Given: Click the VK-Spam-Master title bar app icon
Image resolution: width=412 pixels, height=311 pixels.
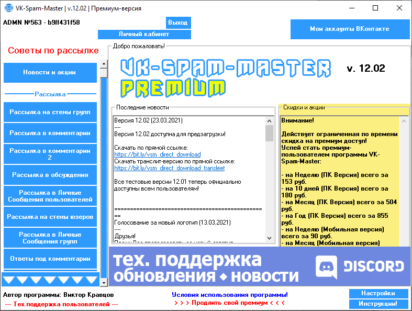Looking at the screenshot, I should (x=8, y=8).
